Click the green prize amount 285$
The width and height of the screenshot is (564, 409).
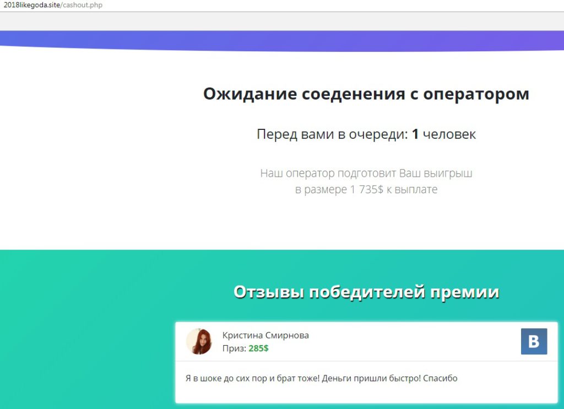[258, 348]
